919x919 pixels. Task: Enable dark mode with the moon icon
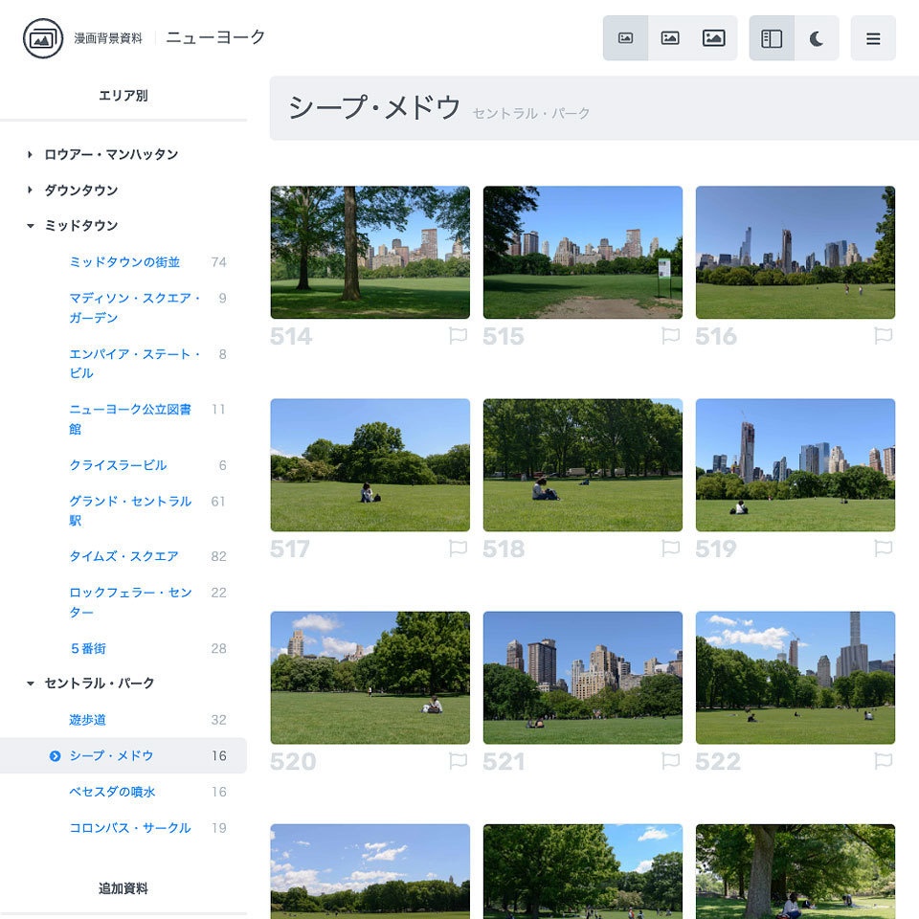click(x=815, y=38)
